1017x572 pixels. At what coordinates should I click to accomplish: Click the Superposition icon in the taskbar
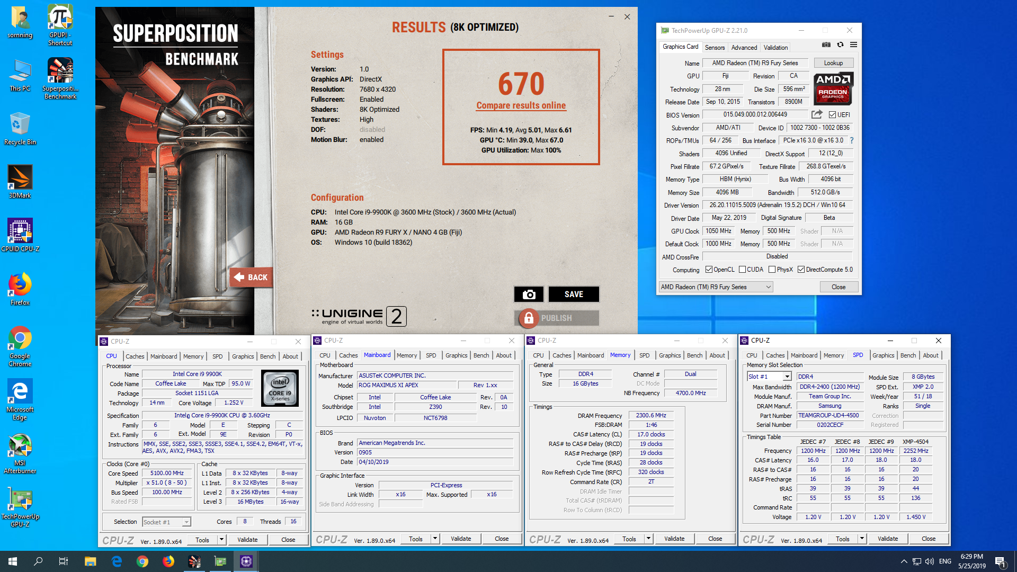(194, 561)
